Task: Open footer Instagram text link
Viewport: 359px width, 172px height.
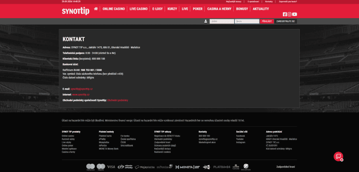Action: pos(240,142)
